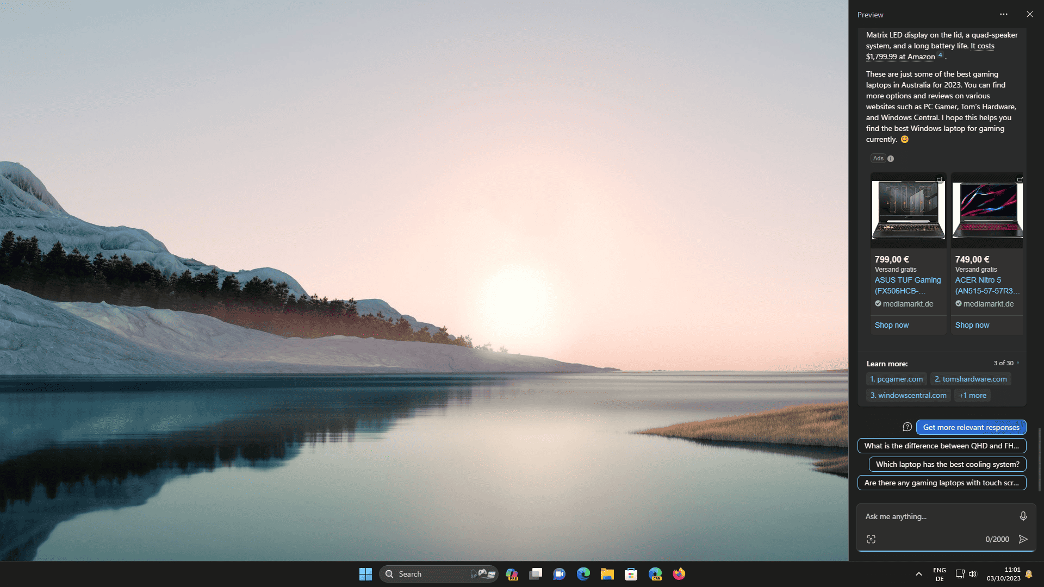Click the Microsoft Edge browser icon
The width and height of the screenshot is (1044, 587).
(x=583, y=573)
